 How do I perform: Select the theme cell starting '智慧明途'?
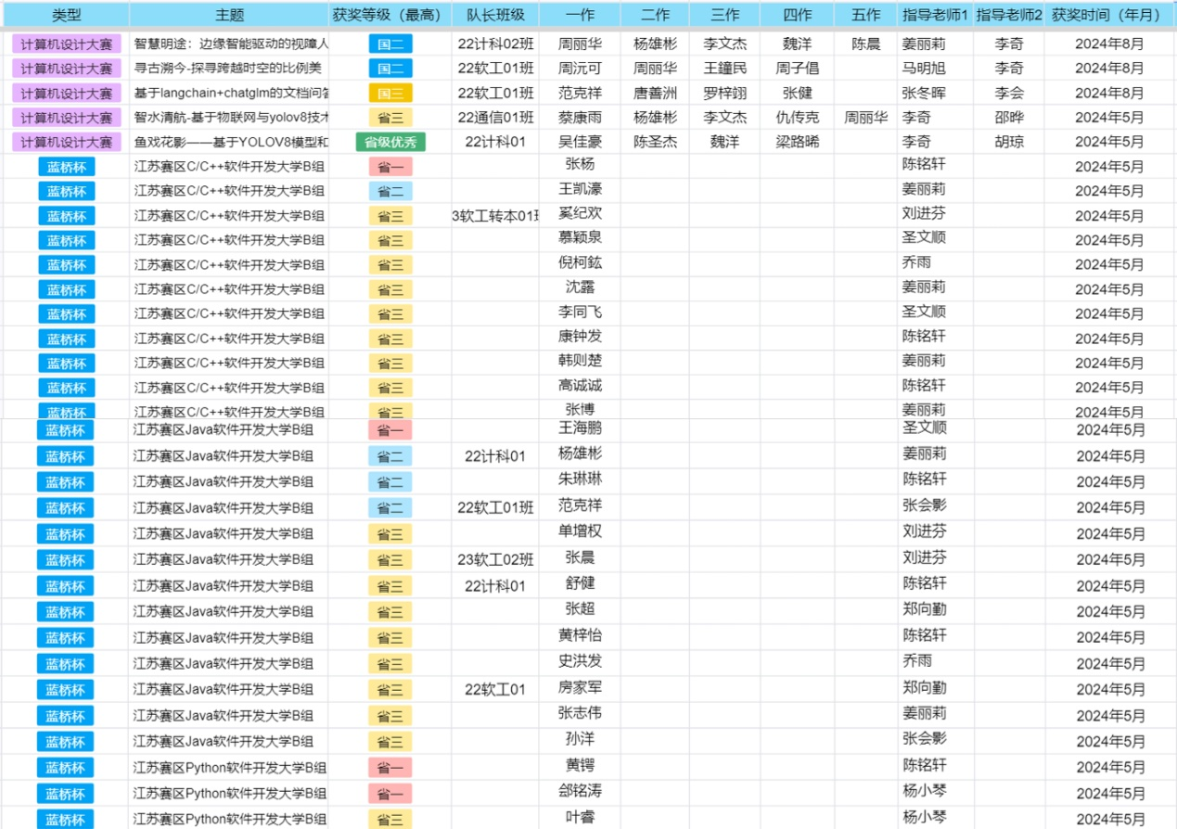click(229, 44)
